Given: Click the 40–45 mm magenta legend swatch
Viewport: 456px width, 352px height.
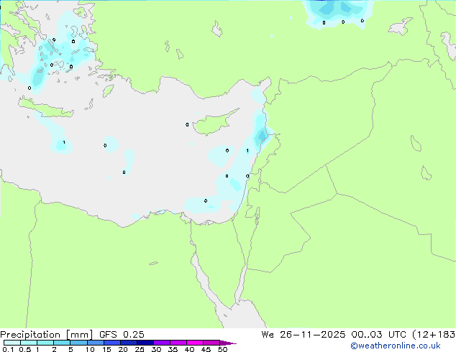Looking at the screenshot, I should [195, 343].
